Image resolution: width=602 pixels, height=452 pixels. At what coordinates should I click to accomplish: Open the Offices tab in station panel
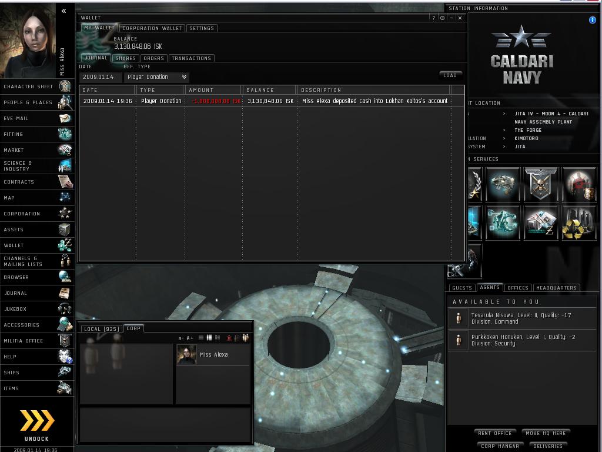(517, 287)
